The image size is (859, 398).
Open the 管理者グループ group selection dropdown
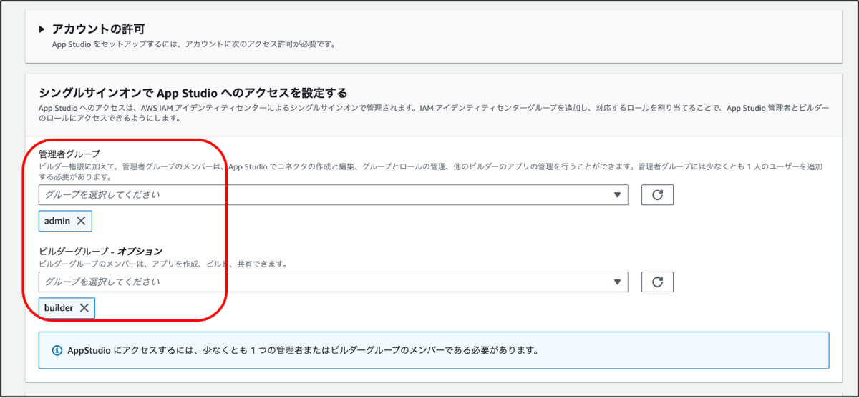(334, 194)
